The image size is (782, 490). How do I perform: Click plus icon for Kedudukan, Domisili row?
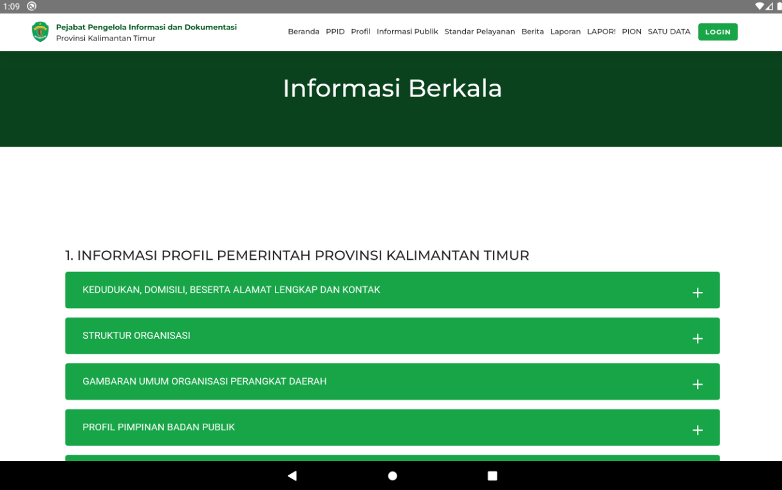click(697, 293)
